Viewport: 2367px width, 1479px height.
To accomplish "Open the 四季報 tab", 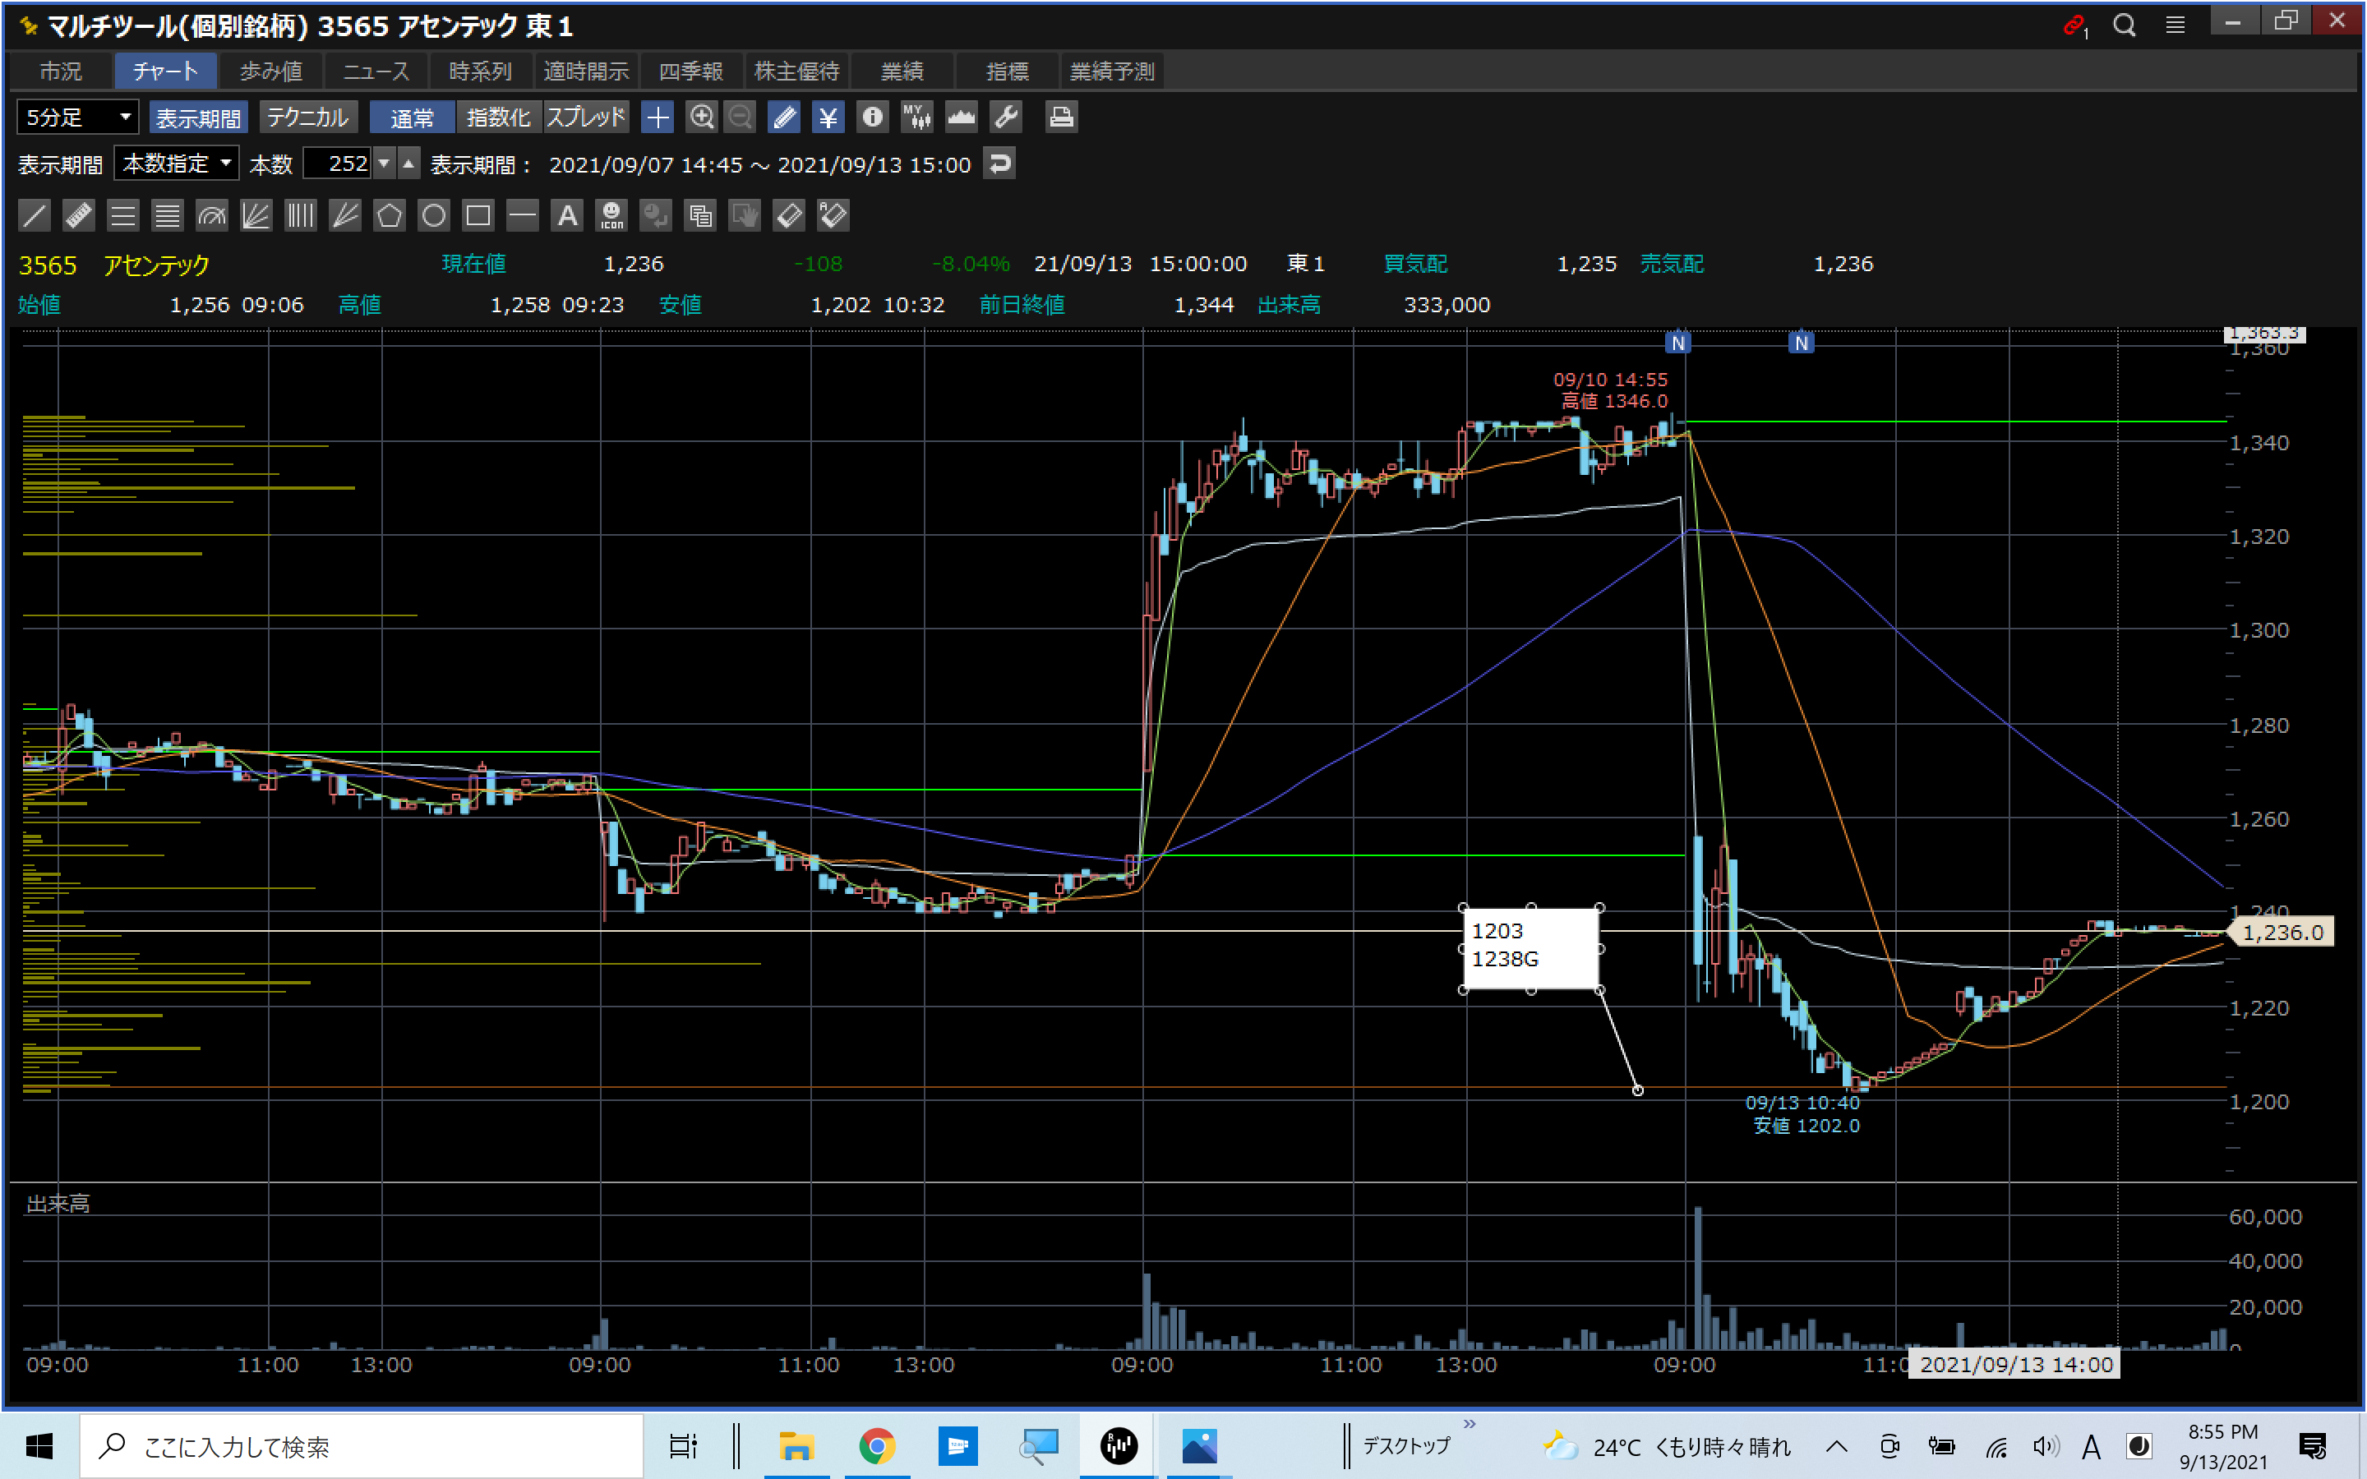I will point(690,71).
